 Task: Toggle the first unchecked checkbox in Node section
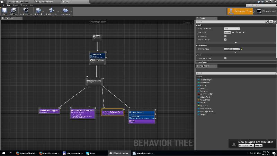point(225,36)
